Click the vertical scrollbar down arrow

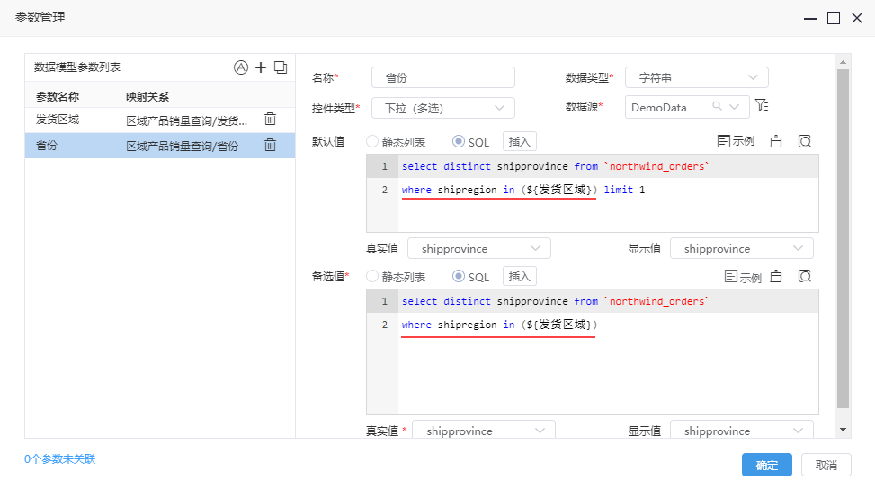(x=844, y=430)
